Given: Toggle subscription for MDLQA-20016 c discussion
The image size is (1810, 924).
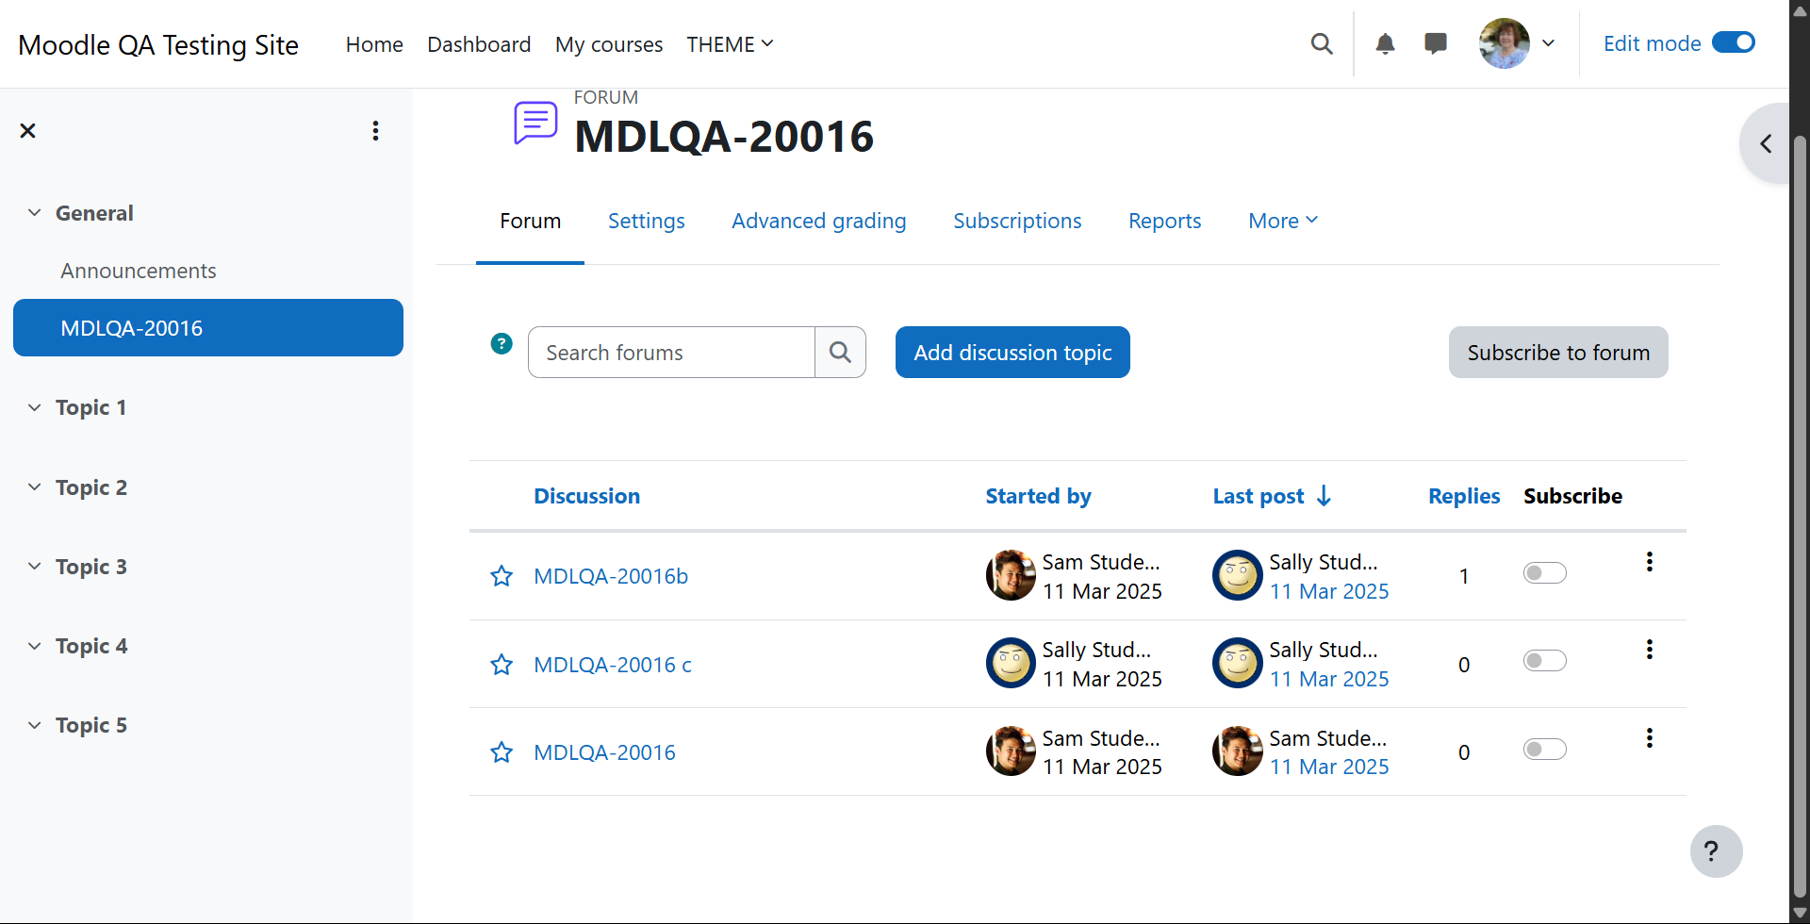Looking at the screenshot, I should pos(1545,661).
